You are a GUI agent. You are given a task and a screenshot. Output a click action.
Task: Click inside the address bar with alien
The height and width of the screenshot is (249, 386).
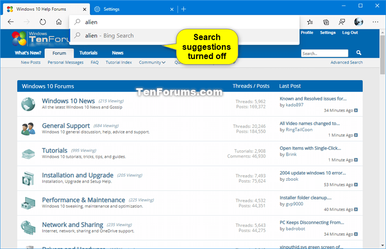[x=184, y=22]
